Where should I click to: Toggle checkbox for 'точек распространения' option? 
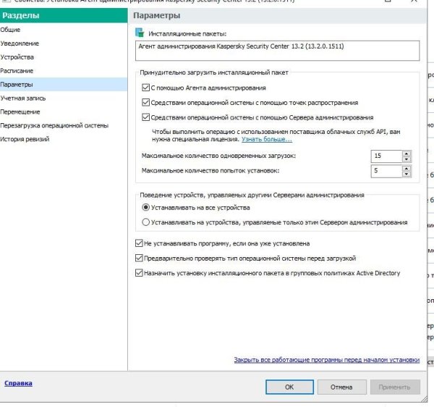click(145, 103)
